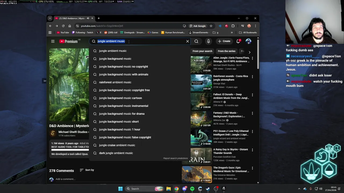Select the 'From the series' chip

[x=227, y=51]
